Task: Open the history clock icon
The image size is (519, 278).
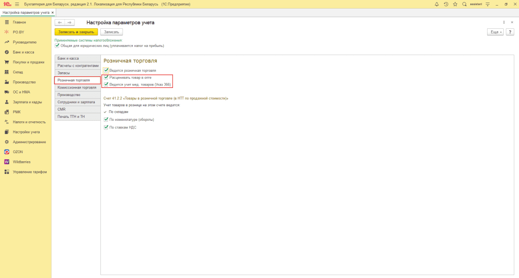Action: click(446, 4)
